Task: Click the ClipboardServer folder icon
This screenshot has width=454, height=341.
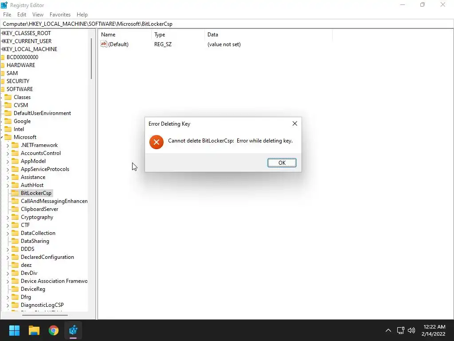Action: [15, 209]
